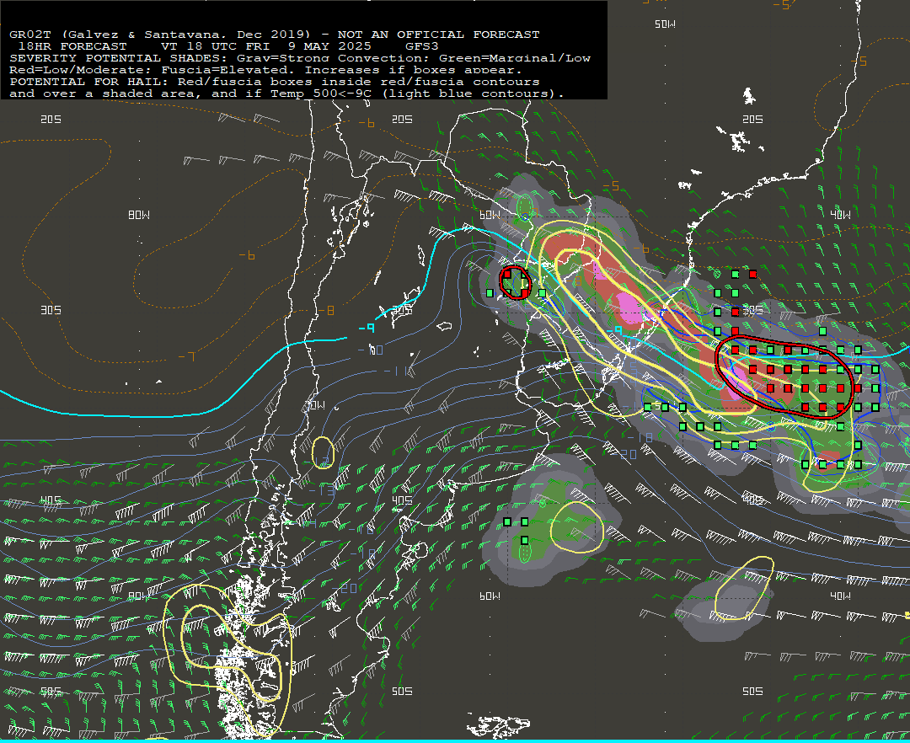This screenshot has height=743, width=910.
Task: Click the blue '-10' temperature contour label
Action: 370,350
